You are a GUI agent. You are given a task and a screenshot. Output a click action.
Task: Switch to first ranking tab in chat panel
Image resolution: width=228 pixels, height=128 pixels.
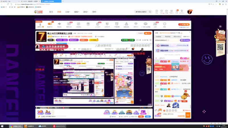click(158, 37)
